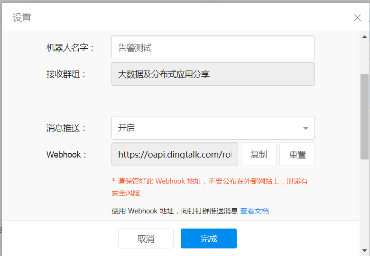The image size is (370, 256).
Task: Copy the Webhook address with 复制
Action: (259, 154)
